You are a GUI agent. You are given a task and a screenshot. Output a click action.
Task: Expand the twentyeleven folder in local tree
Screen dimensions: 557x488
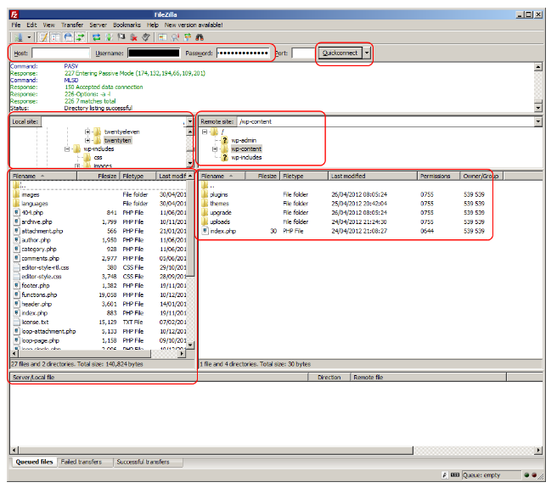click(x=87, y=132)
